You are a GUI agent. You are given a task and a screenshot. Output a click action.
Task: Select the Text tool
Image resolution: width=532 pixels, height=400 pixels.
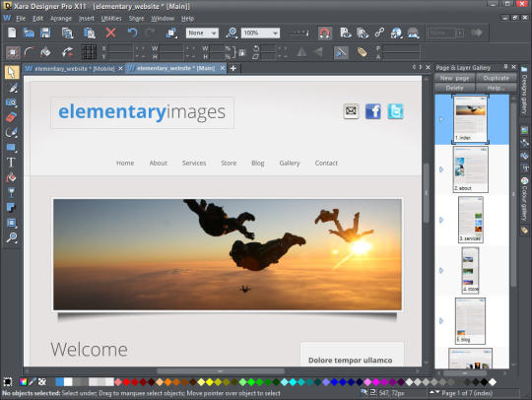pyautogui.click(x=11, y=163)
